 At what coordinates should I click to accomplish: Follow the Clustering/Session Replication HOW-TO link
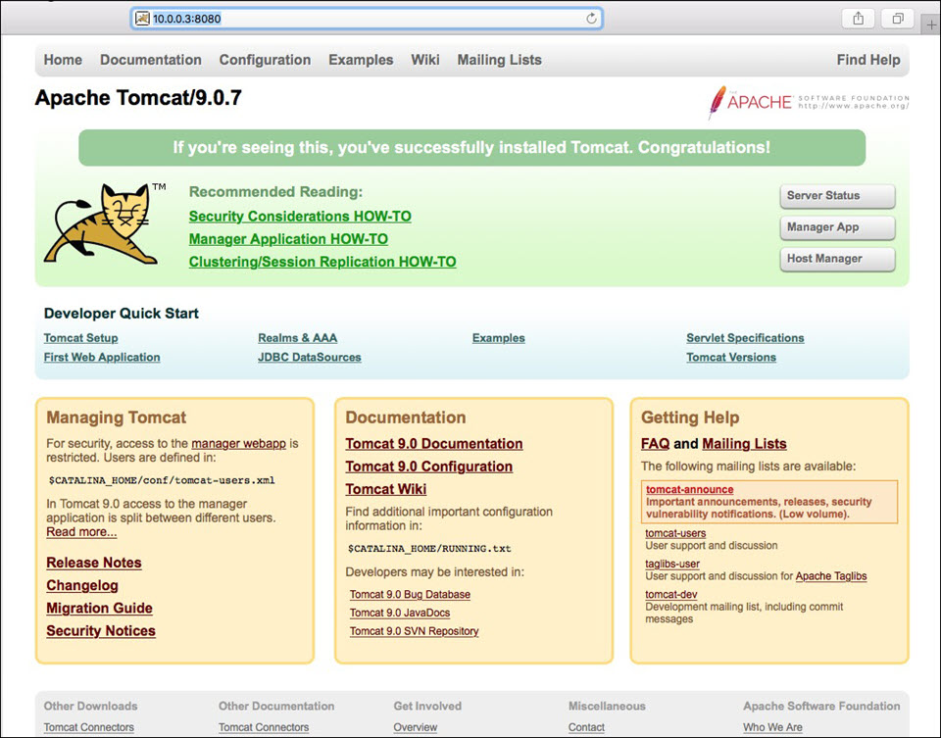(x=322, y=262)
